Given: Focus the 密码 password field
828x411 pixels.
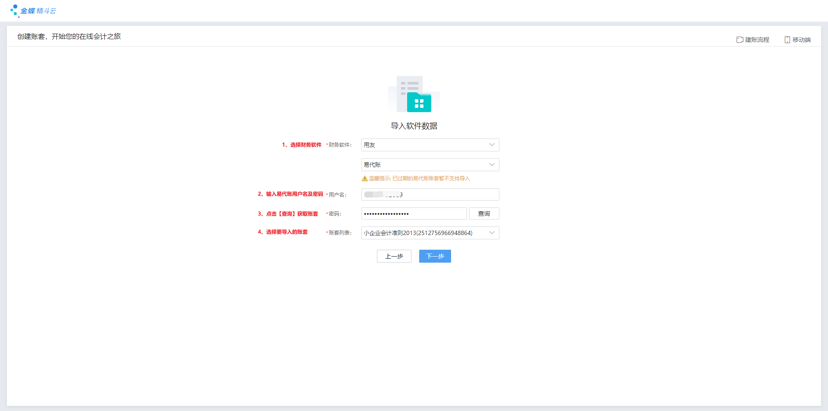Looking at the screenshot, I should tap(414, 213).
